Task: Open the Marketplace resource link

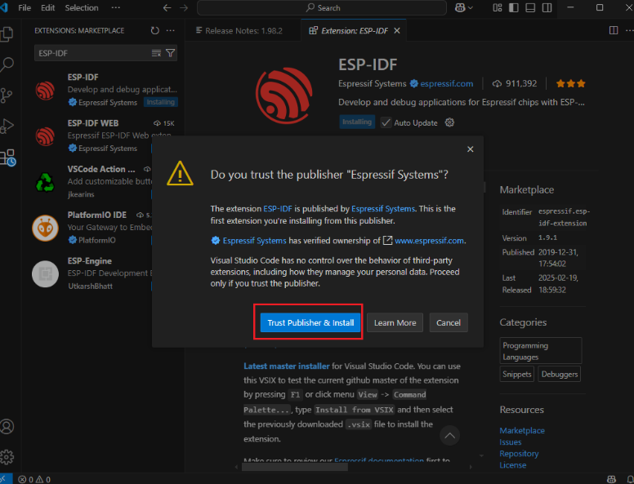Action: click(522, 431)
